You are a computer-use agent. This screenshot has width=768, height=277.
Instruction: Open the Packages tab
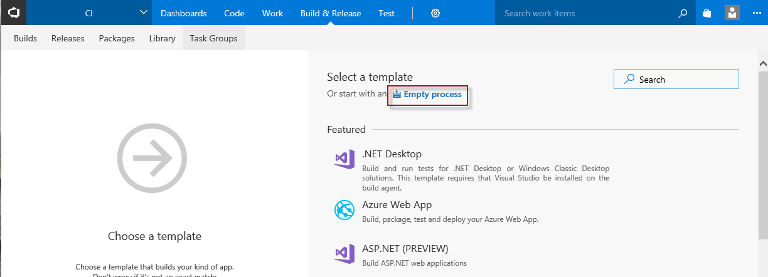coord(117,38)
